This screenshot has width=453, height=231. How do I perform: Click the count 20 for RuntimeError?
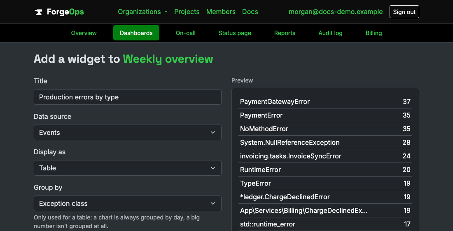click(406, 170)
